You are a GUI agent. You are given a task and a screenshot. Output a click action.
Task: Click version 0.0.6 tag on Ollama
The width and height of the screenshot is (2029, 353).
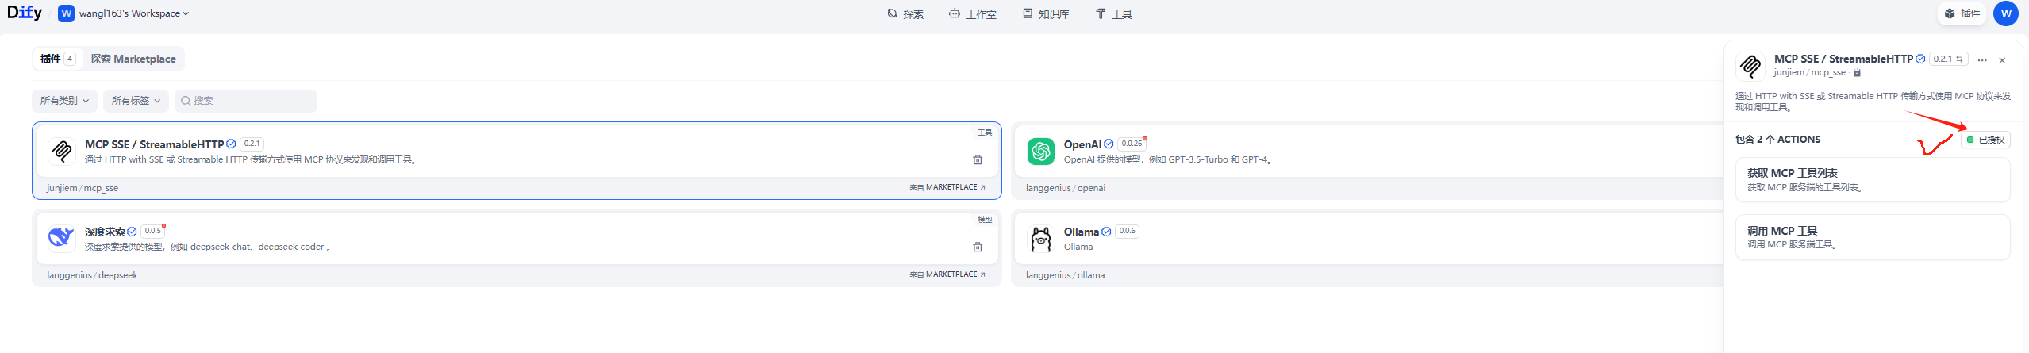[1127, 231]
